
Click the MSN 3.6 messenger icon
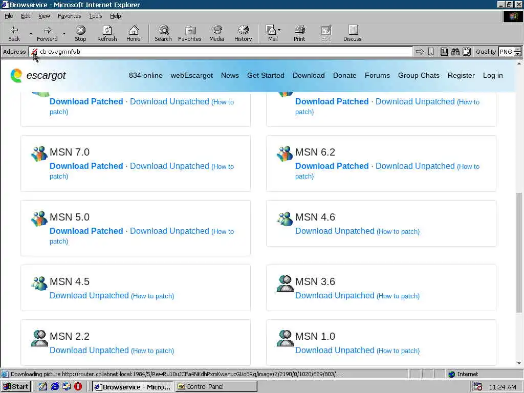285,283
